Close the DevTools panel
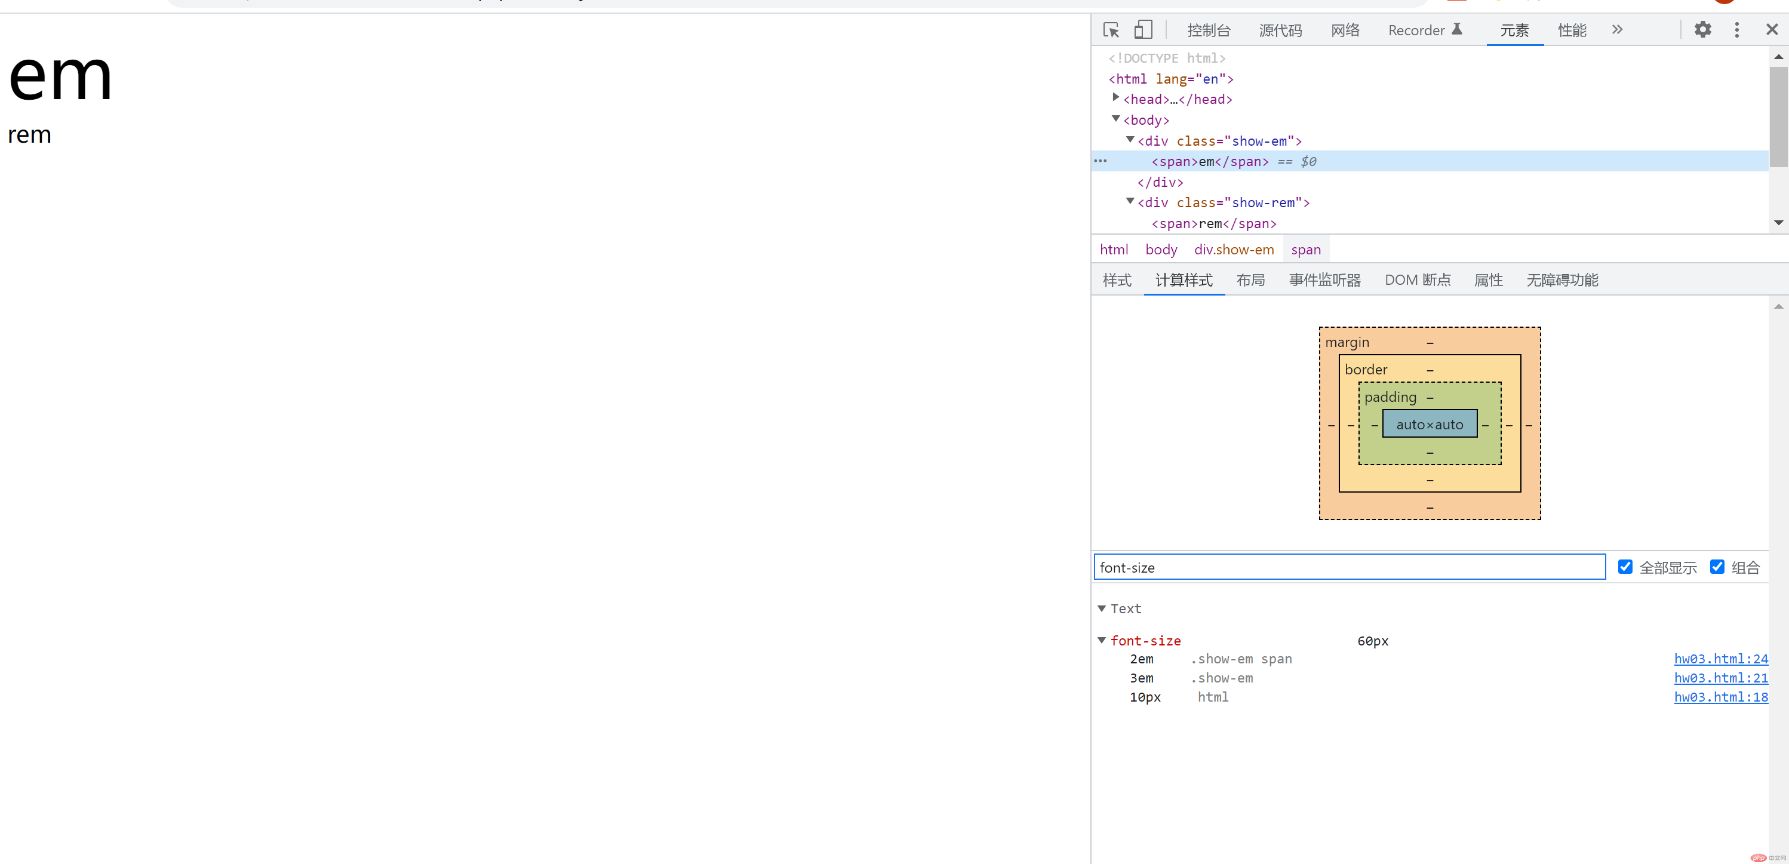Image resolution: width=1789 pixels, height=864 pixels. click(1772, 29)
